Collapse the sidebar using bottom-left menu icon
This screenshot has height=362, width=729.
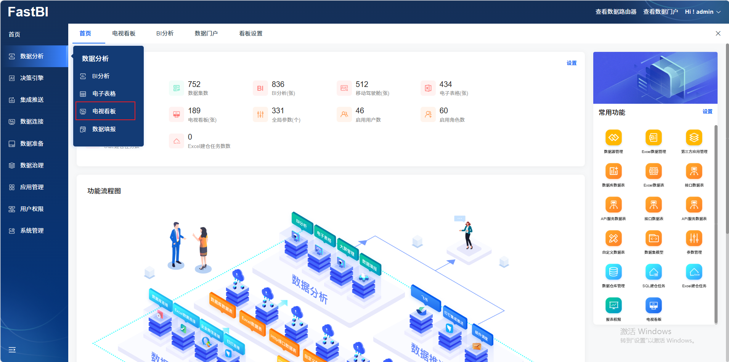(x=12, y=349)
